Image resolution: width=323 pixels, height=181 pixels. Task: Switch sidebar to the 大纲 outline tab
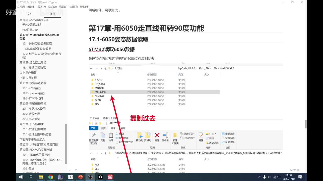click(x=52, y=14)
